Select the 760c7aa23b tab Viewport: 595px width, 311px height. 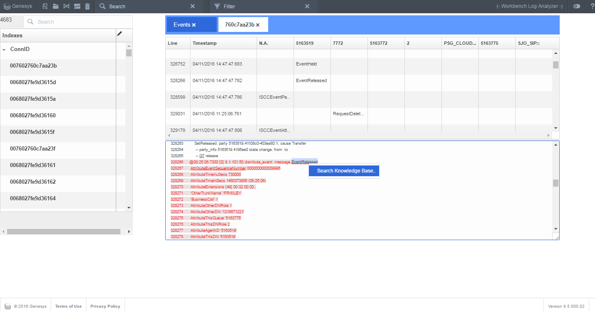(240, 25)
